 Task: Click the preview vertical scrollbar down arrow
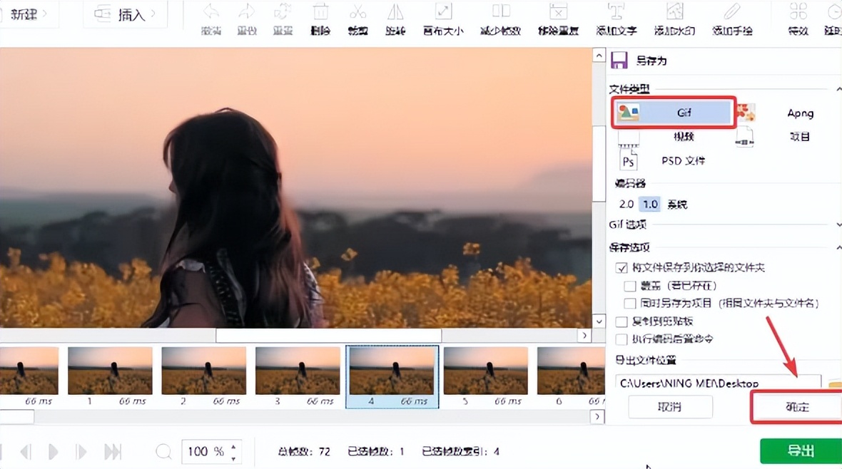point(599,322)
